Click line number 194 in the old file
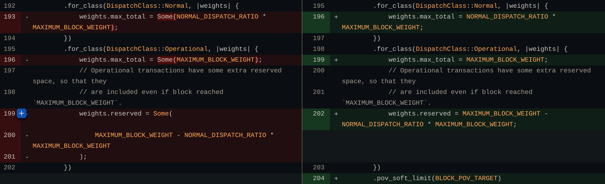 [x=10, y=38]
